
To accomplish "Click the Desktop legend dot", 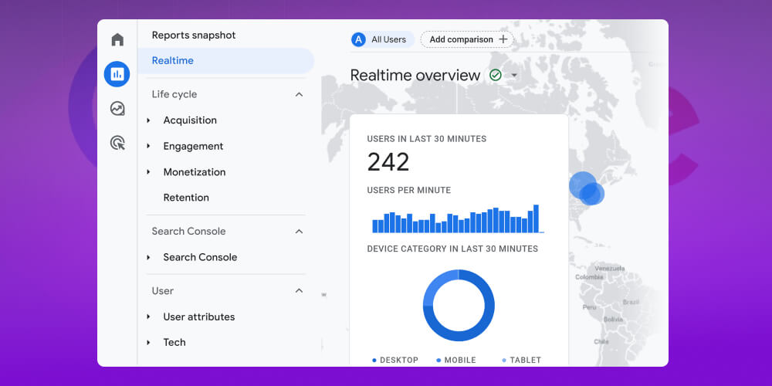I will [374, 361].
